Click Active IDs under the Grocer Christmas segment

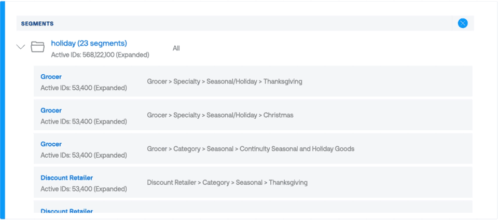[84, 121]
